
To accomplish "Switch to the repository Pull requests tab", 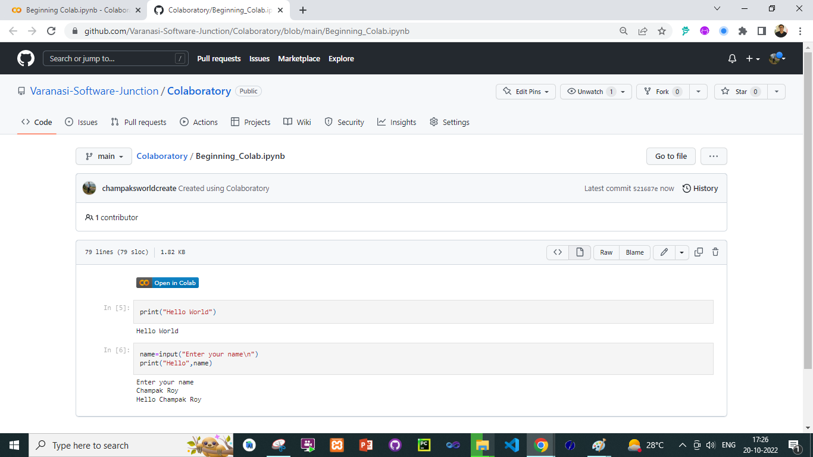I will 139,122.
